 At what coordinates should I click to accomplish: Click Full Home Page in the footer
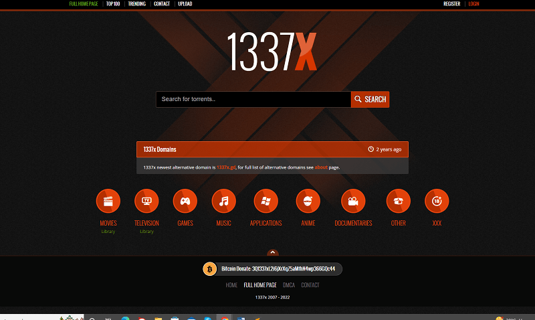click(x=260, y=285)
